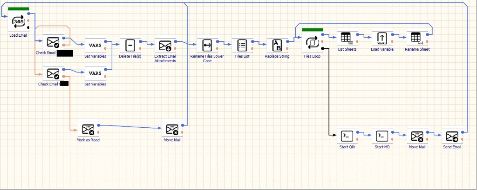
Task: Click the Extract Email Attachments label
Action: [165, 58]
